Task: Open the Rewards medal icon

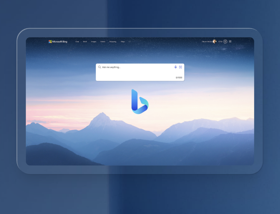Action: 225,41
